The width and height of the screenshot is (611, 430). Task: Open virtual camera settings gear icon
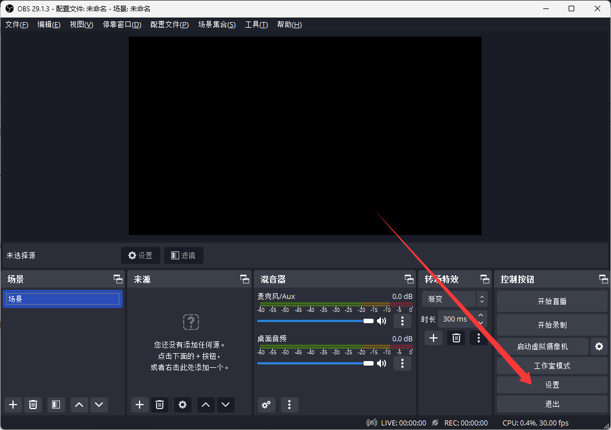pyautogui.click(x=599, y=346)
